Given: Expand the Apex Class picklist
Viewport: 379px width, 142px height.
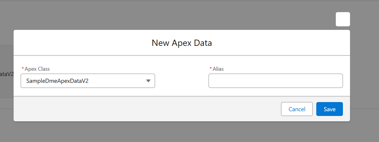Looking at the screenshot, I should [88, 81].
